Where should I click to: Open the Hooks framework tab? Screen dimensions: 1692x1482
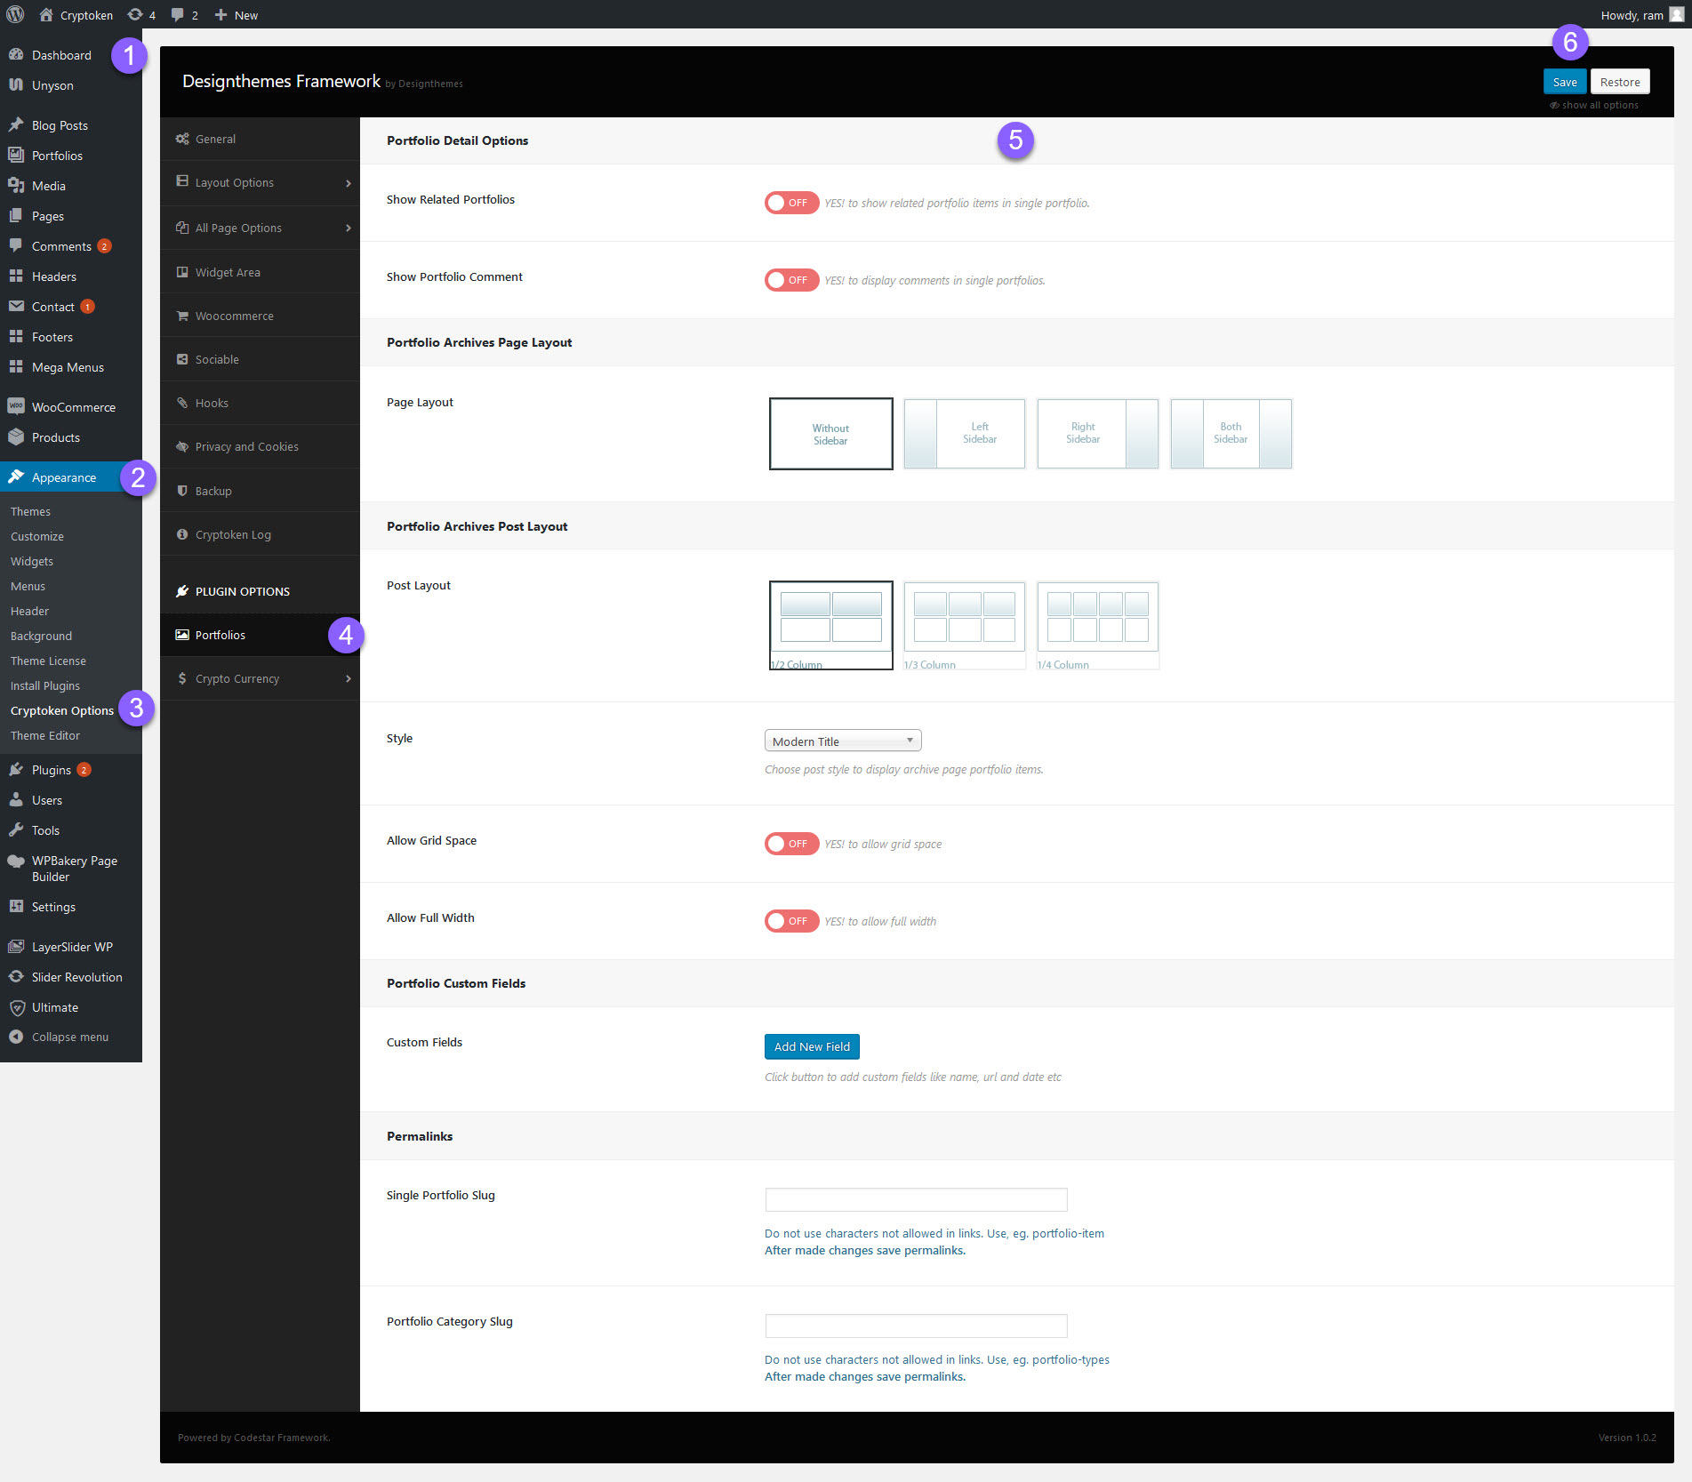[260, 403]
